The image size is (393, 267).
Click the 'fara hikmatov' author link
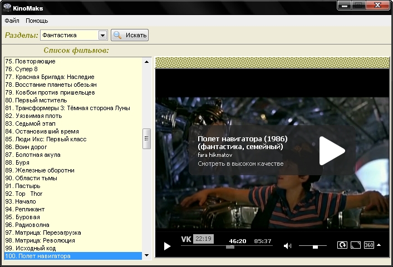pos(215,155)
